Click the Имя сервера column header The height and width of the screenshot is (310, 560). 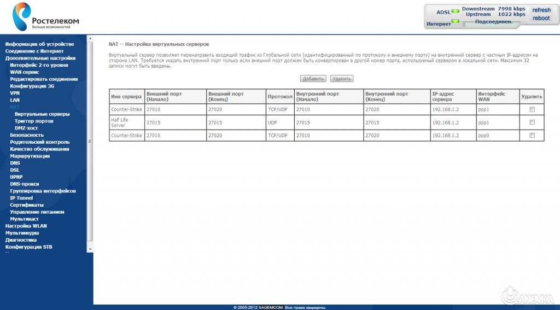(x=127, y=96)
